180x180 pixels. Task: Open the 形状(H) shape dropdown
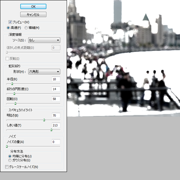click(x=44, y=72)
